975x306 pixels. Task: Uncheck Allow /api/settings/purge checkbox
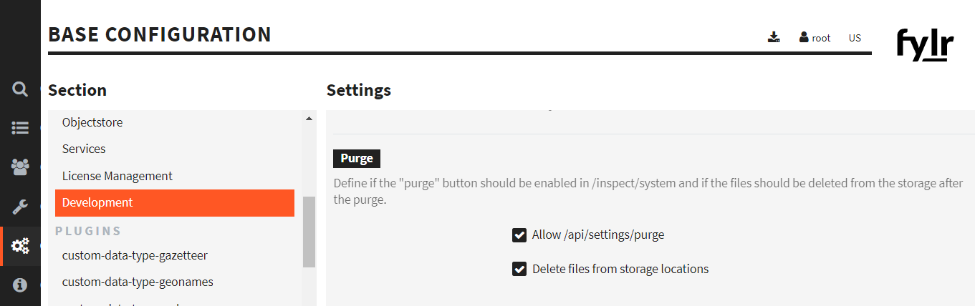click(519, 235)
